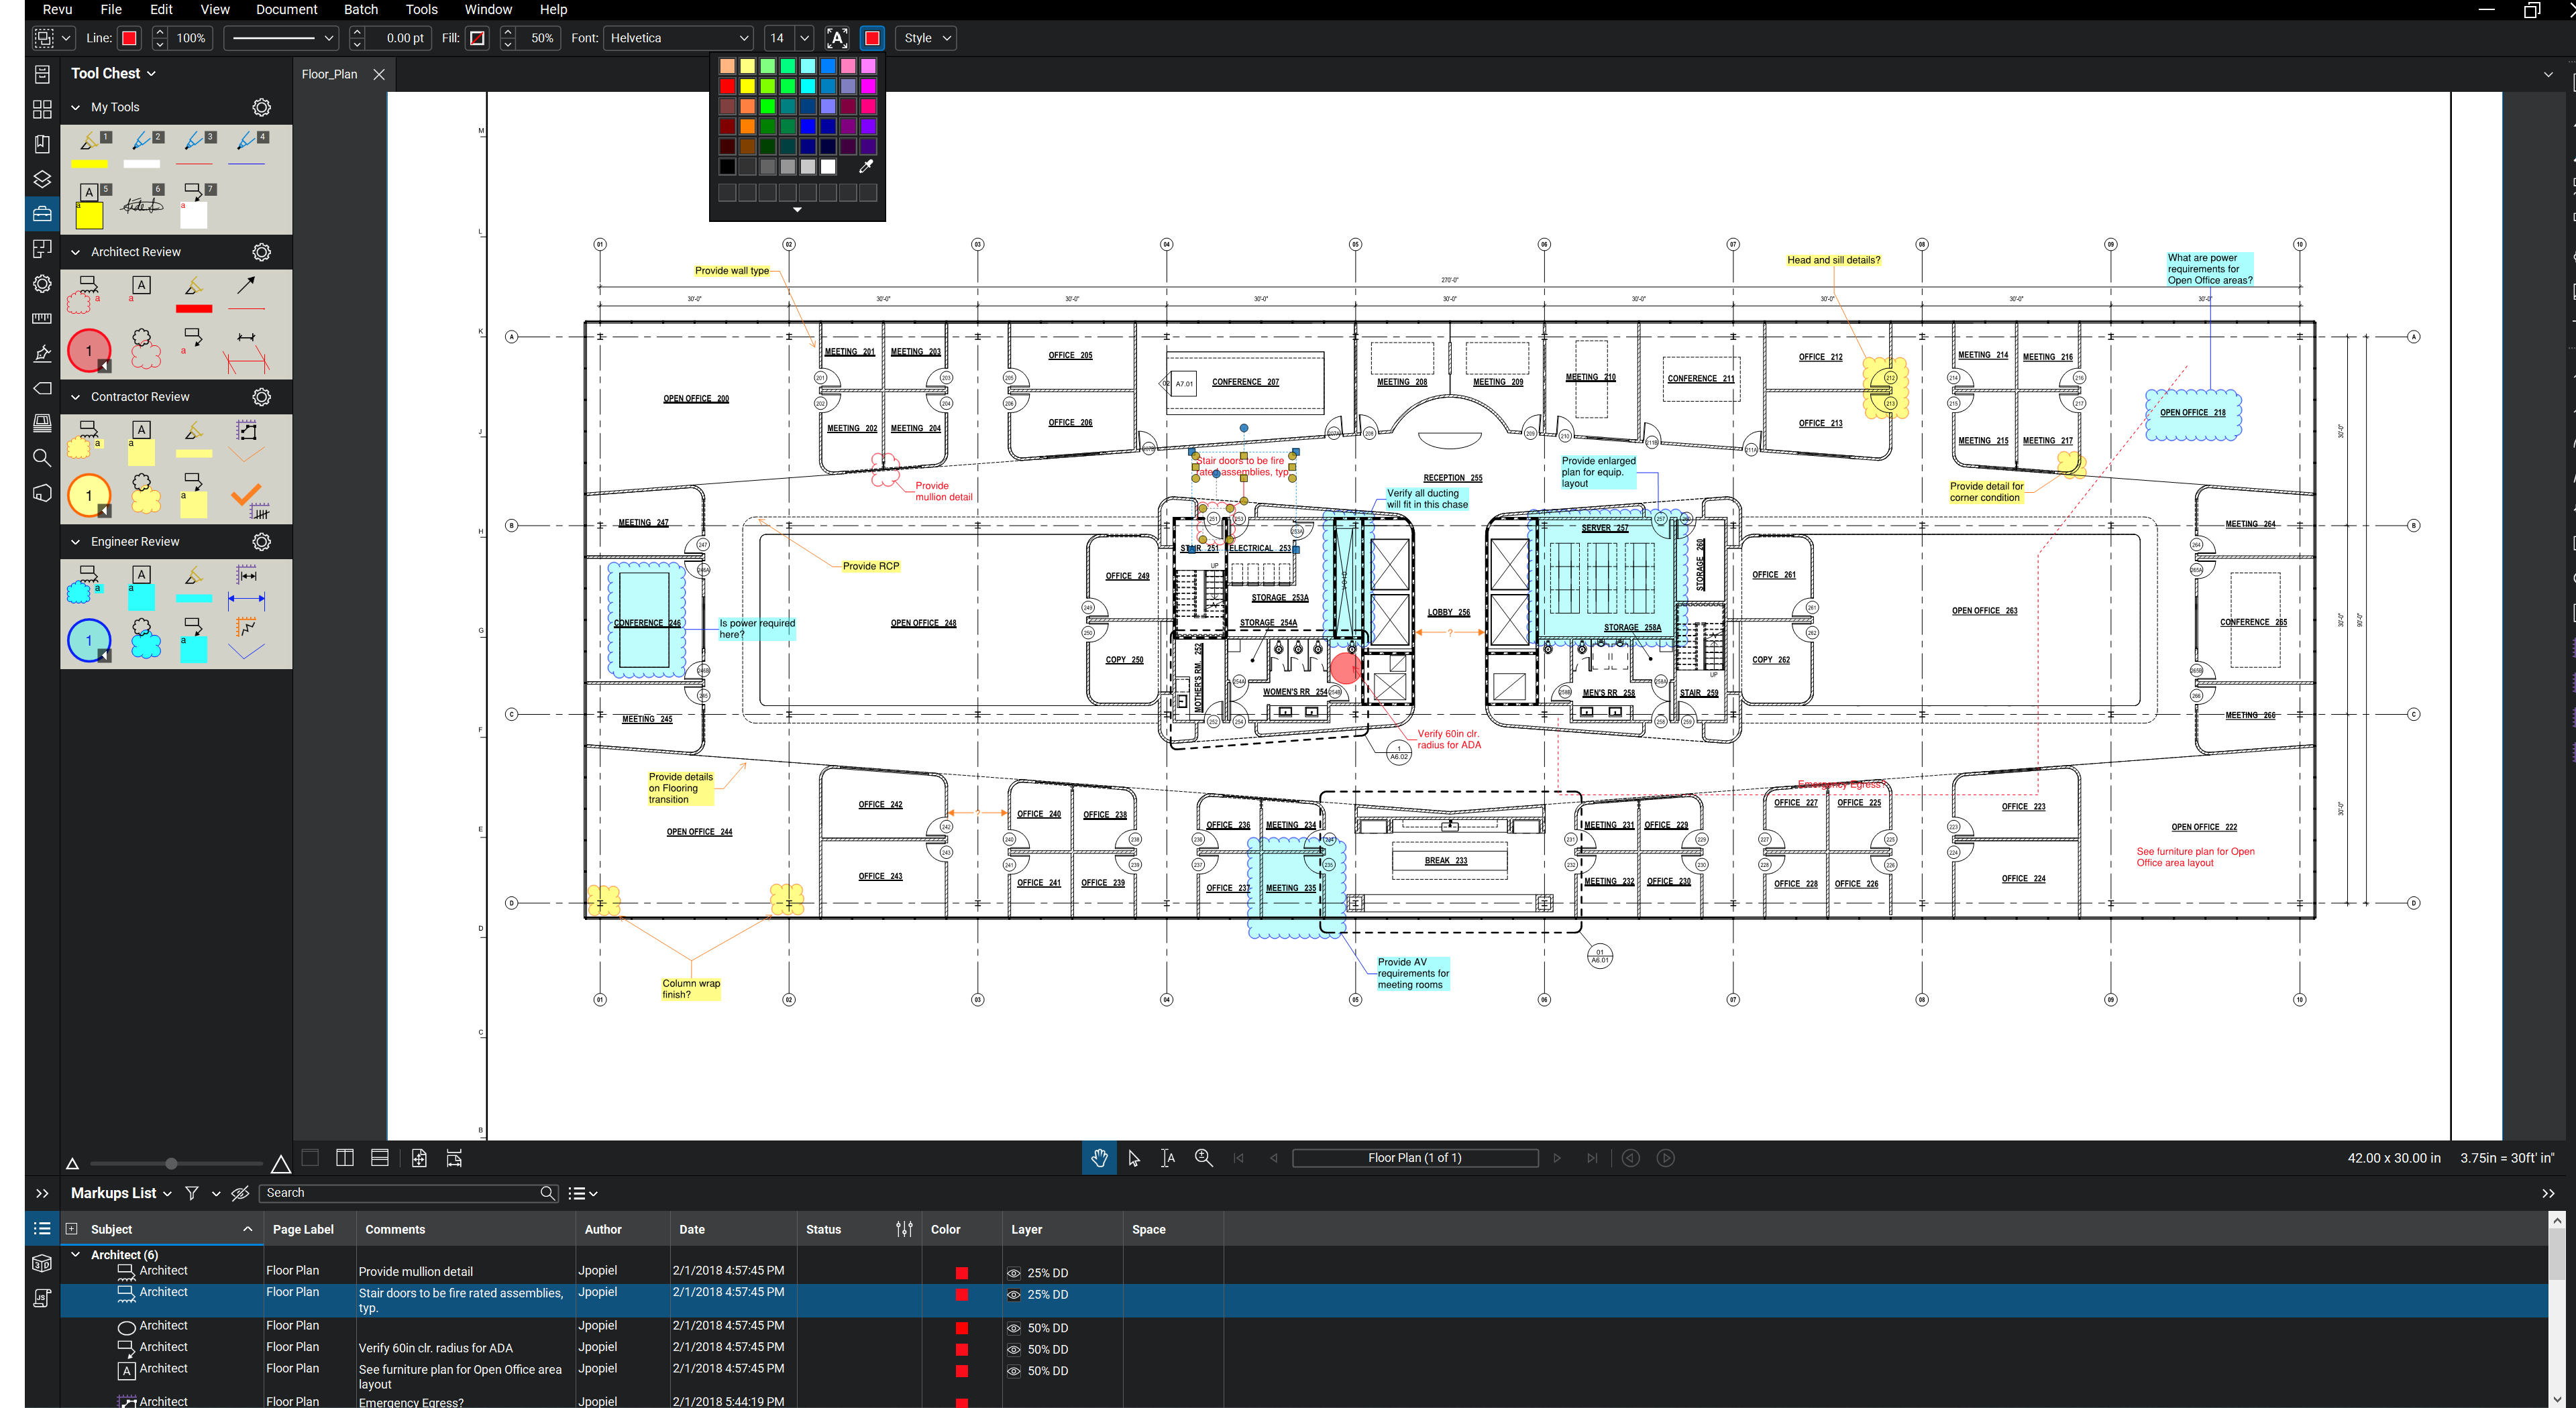The image size is (2576, 1408).
Task: Open the Search panel icon in sidebar
Action: 42,458
